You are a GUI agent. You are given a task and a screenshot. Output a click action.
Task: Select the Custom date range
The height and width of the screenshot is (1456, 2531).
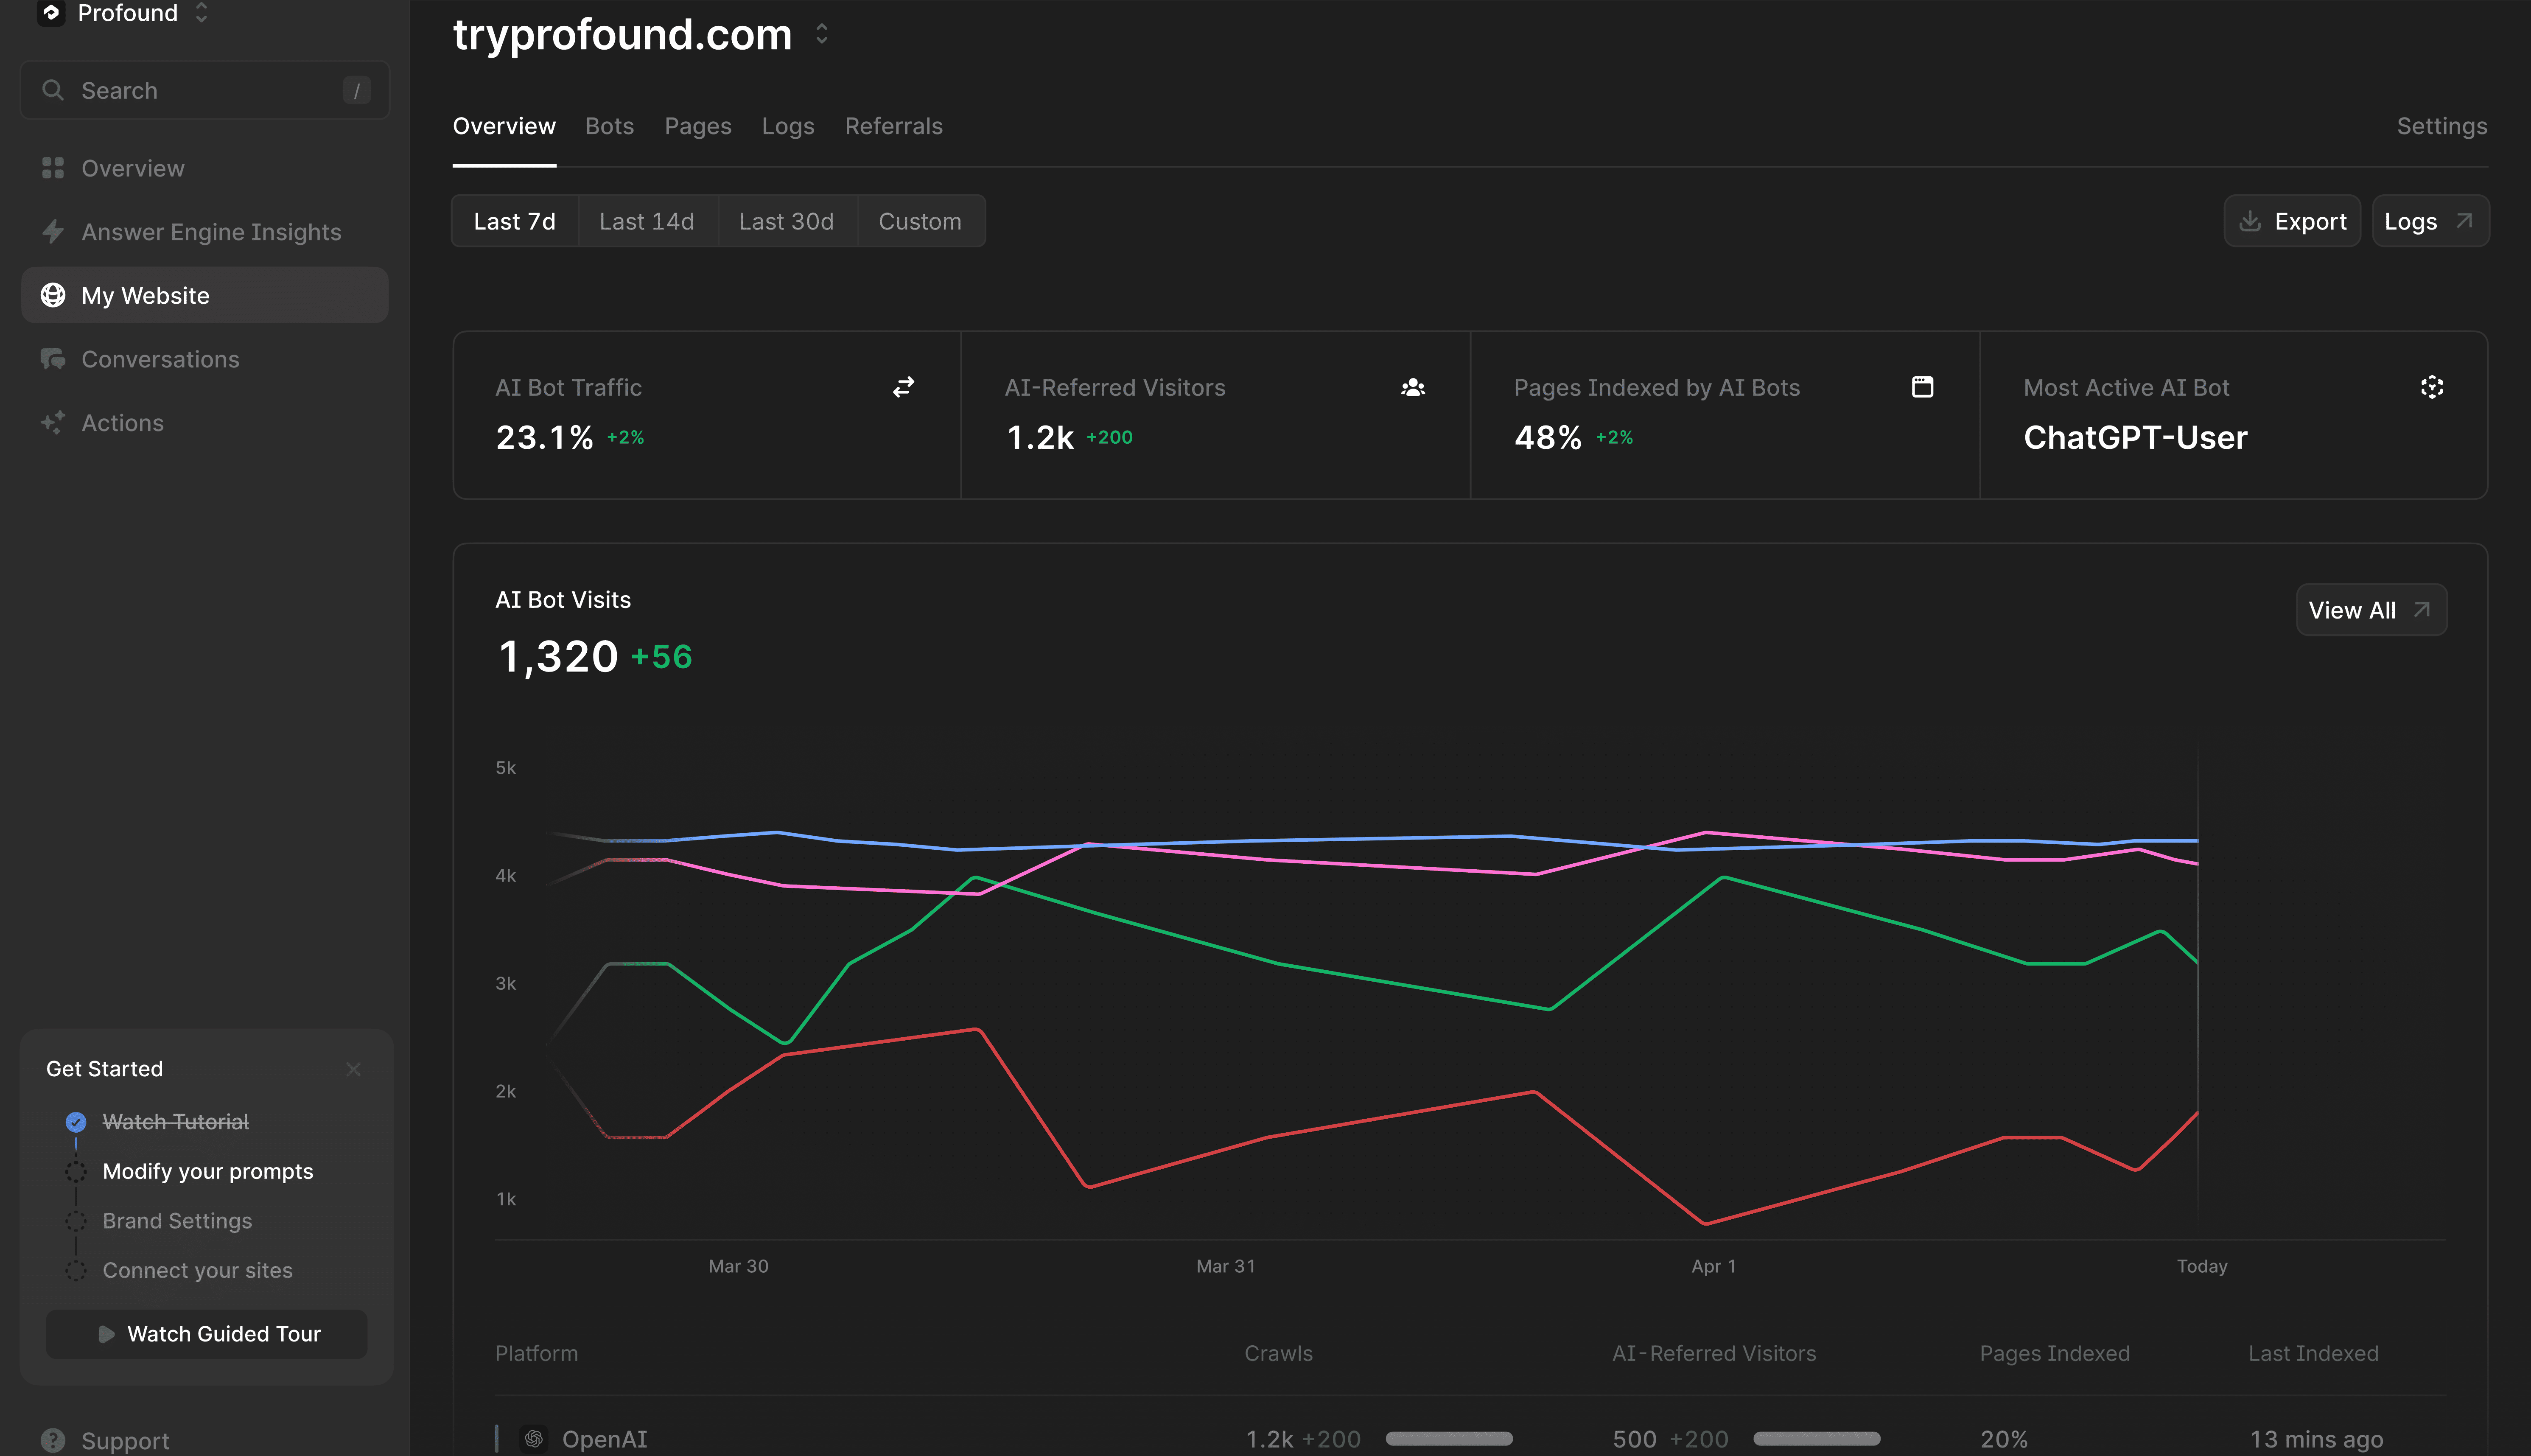pos(920,221)
